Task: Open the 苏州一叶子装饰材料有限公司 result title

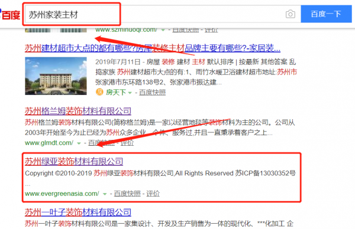Action: [x=78, y=212]
